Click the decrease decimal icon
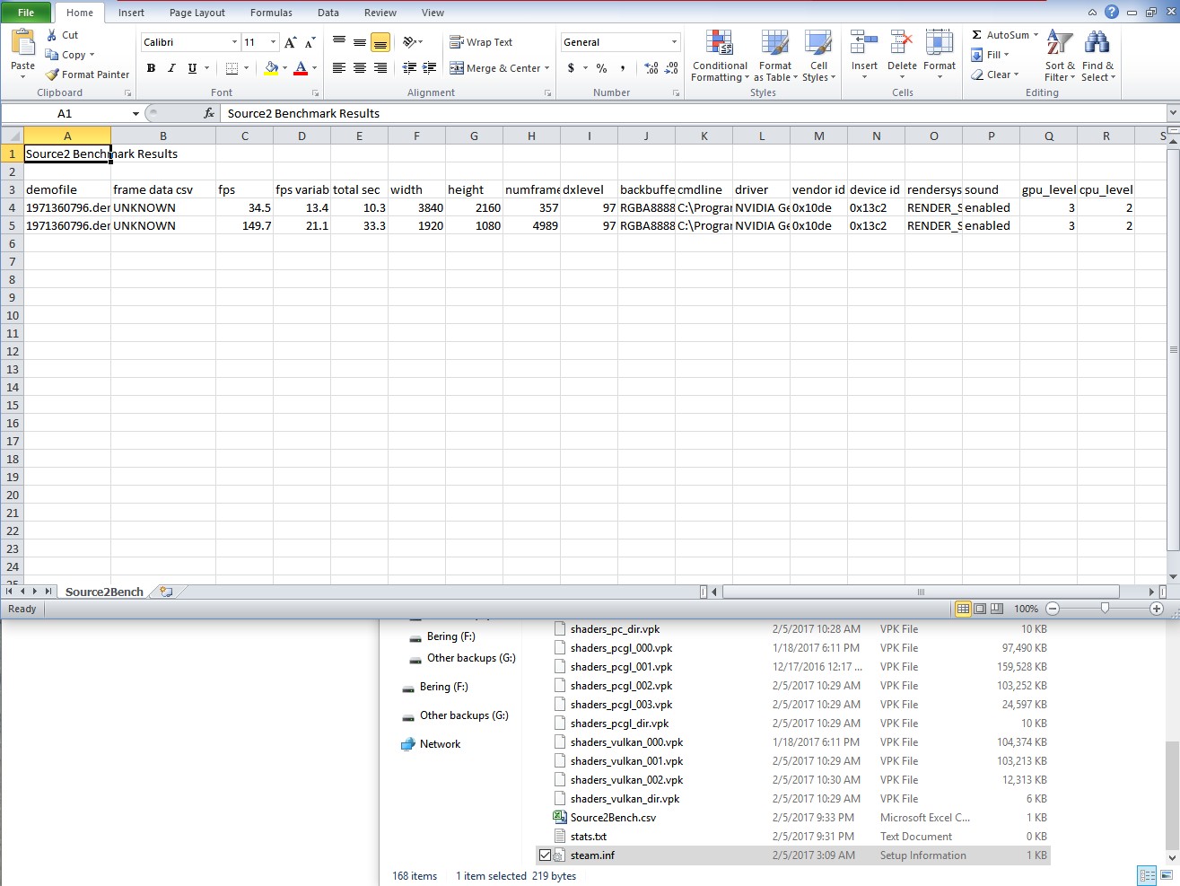This screenshot has width=1180, height=886. (672, 68)
